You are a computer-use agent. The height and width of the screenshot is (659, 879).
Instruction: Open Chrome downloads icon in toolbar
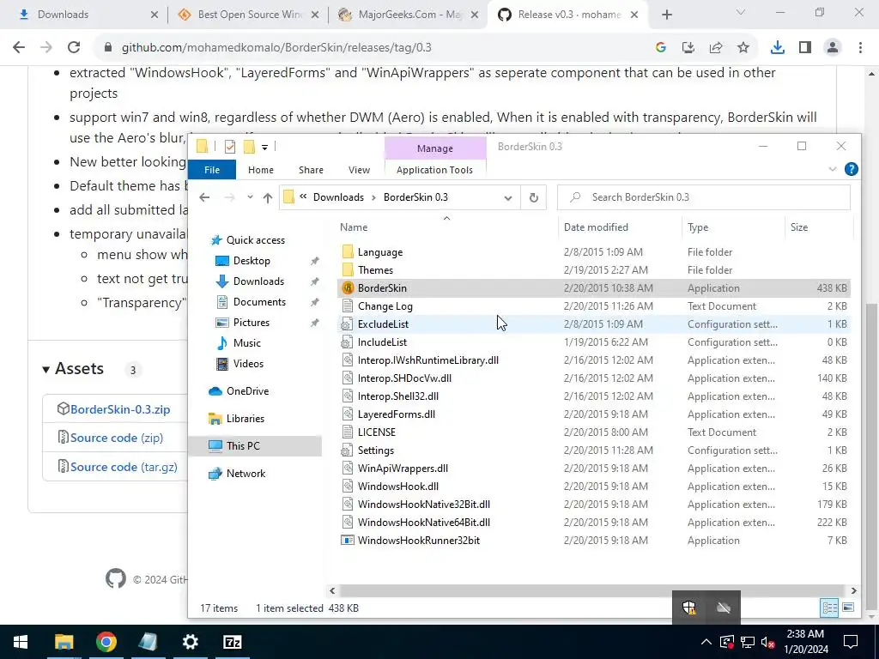pyautogui.click(x=777, y=48)
